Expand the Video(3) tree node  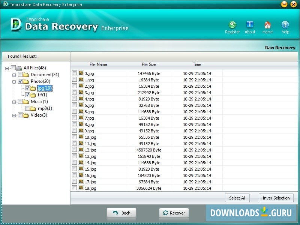14,115
